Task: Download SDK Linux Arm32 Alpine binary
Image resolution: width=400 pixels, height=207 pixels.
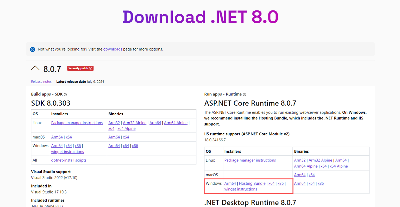Action: 135,123
